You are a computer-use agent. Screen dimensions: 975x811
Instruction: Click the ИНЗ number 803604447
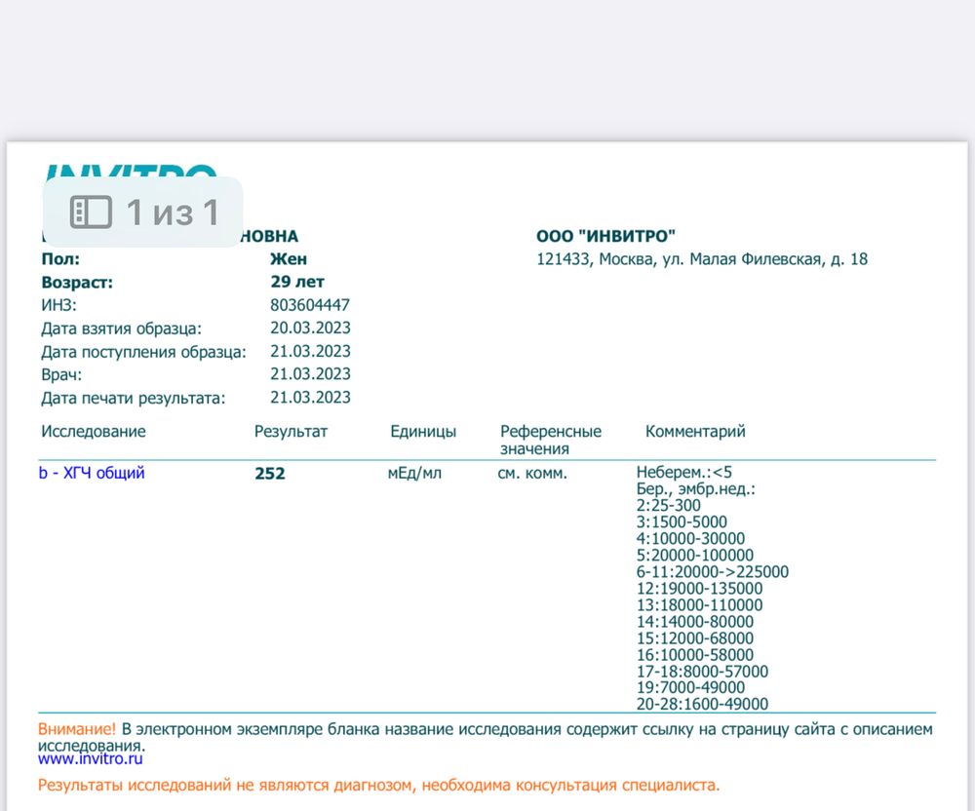pyautogui.click(x=309, y=305)
